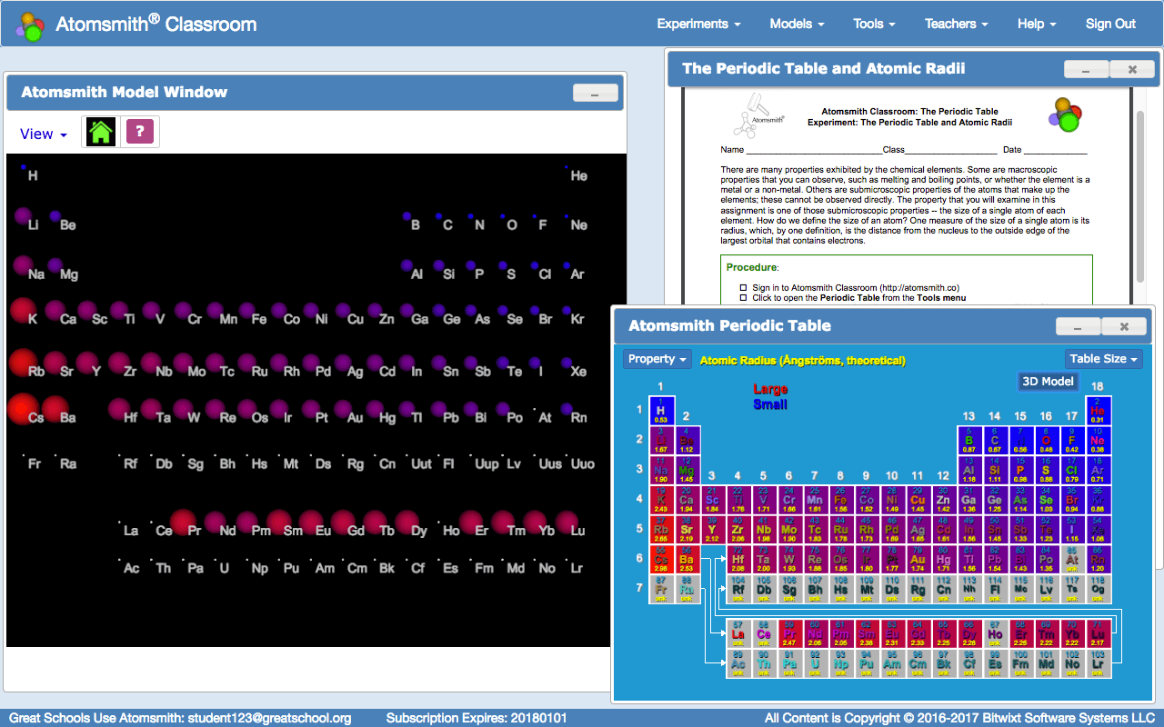
Task: Click the Atomsmith logo in header
Action: coord(30,25)
